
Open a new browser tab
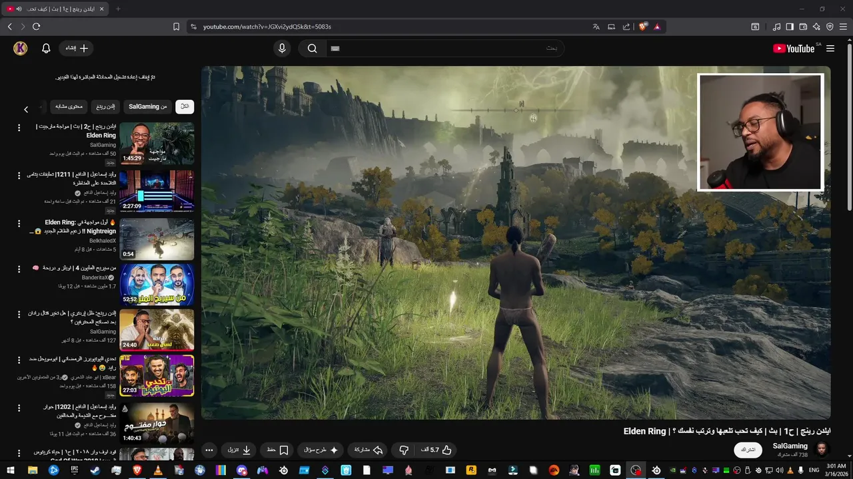coord(118,9)
